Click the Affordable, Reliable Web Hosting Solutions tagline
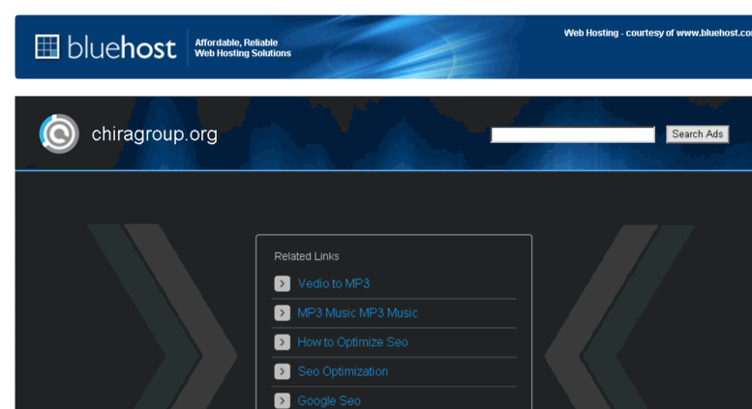This screenshot has height=409, width=752. pyautogui.click(x=243, y=48)
